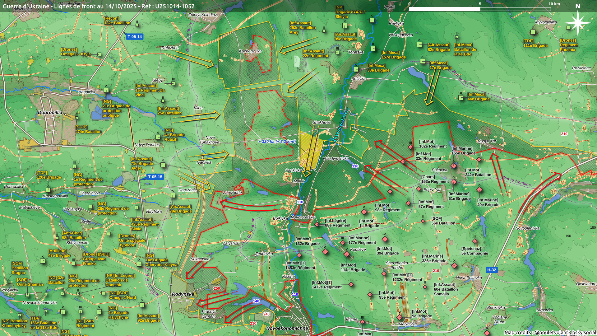The height and width of the screenshot is (336, 597).
Task: Click the Kucheriv Yar village label
Action: [x=250, y=51]
